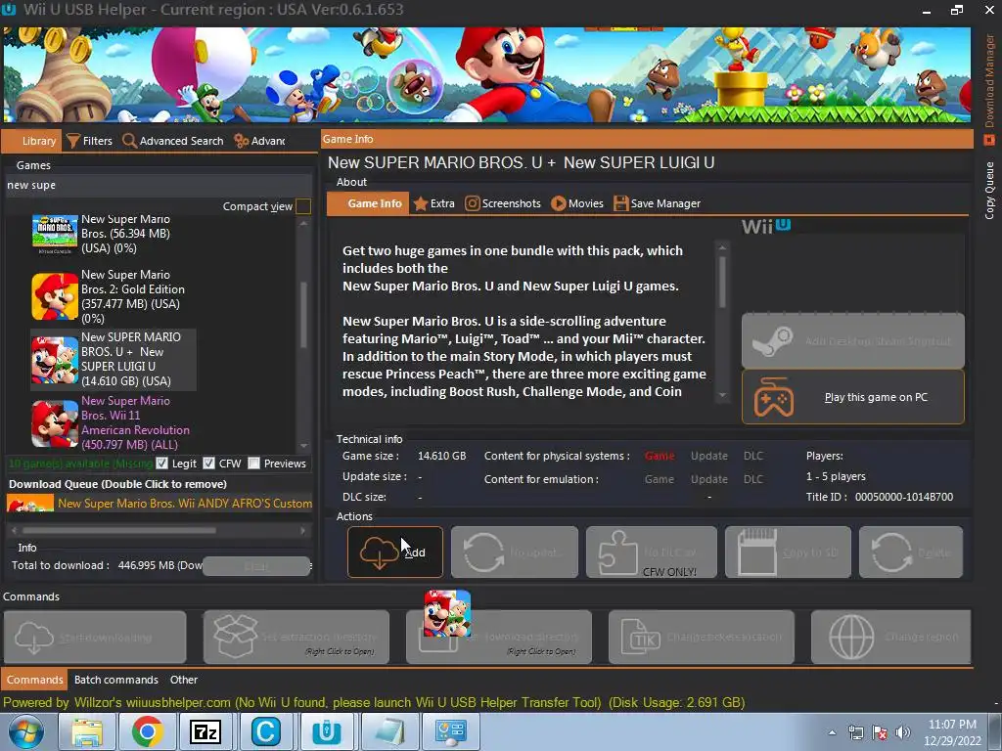Open the Batch commands tab
1002x751 pixels.
115,680
